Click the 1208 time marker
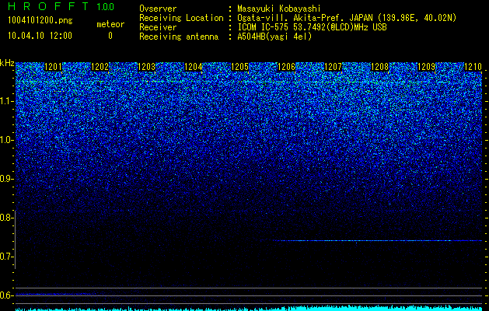489x311 pixels. (380, 67)
